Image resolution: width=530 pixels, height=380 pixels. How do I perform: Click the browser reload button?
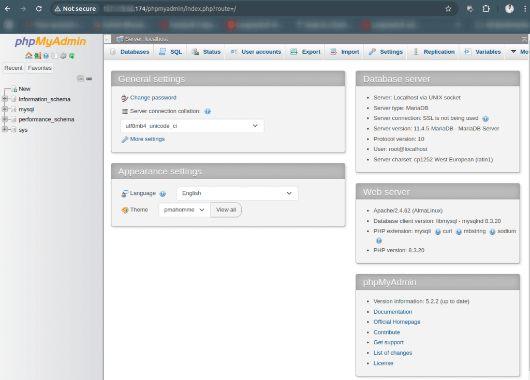click(x=39, y=9)
